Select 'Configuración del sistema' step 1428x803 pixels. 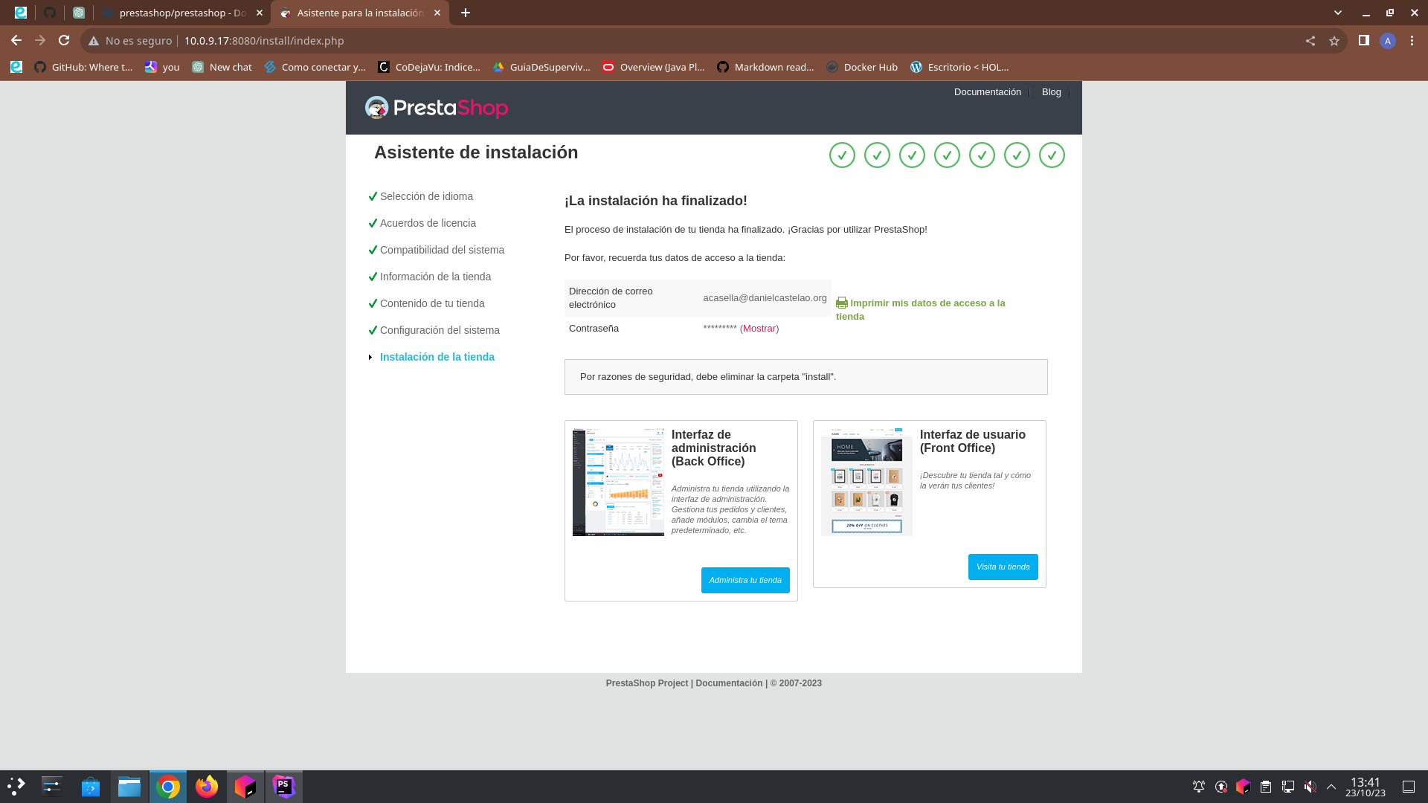point(440,330)
